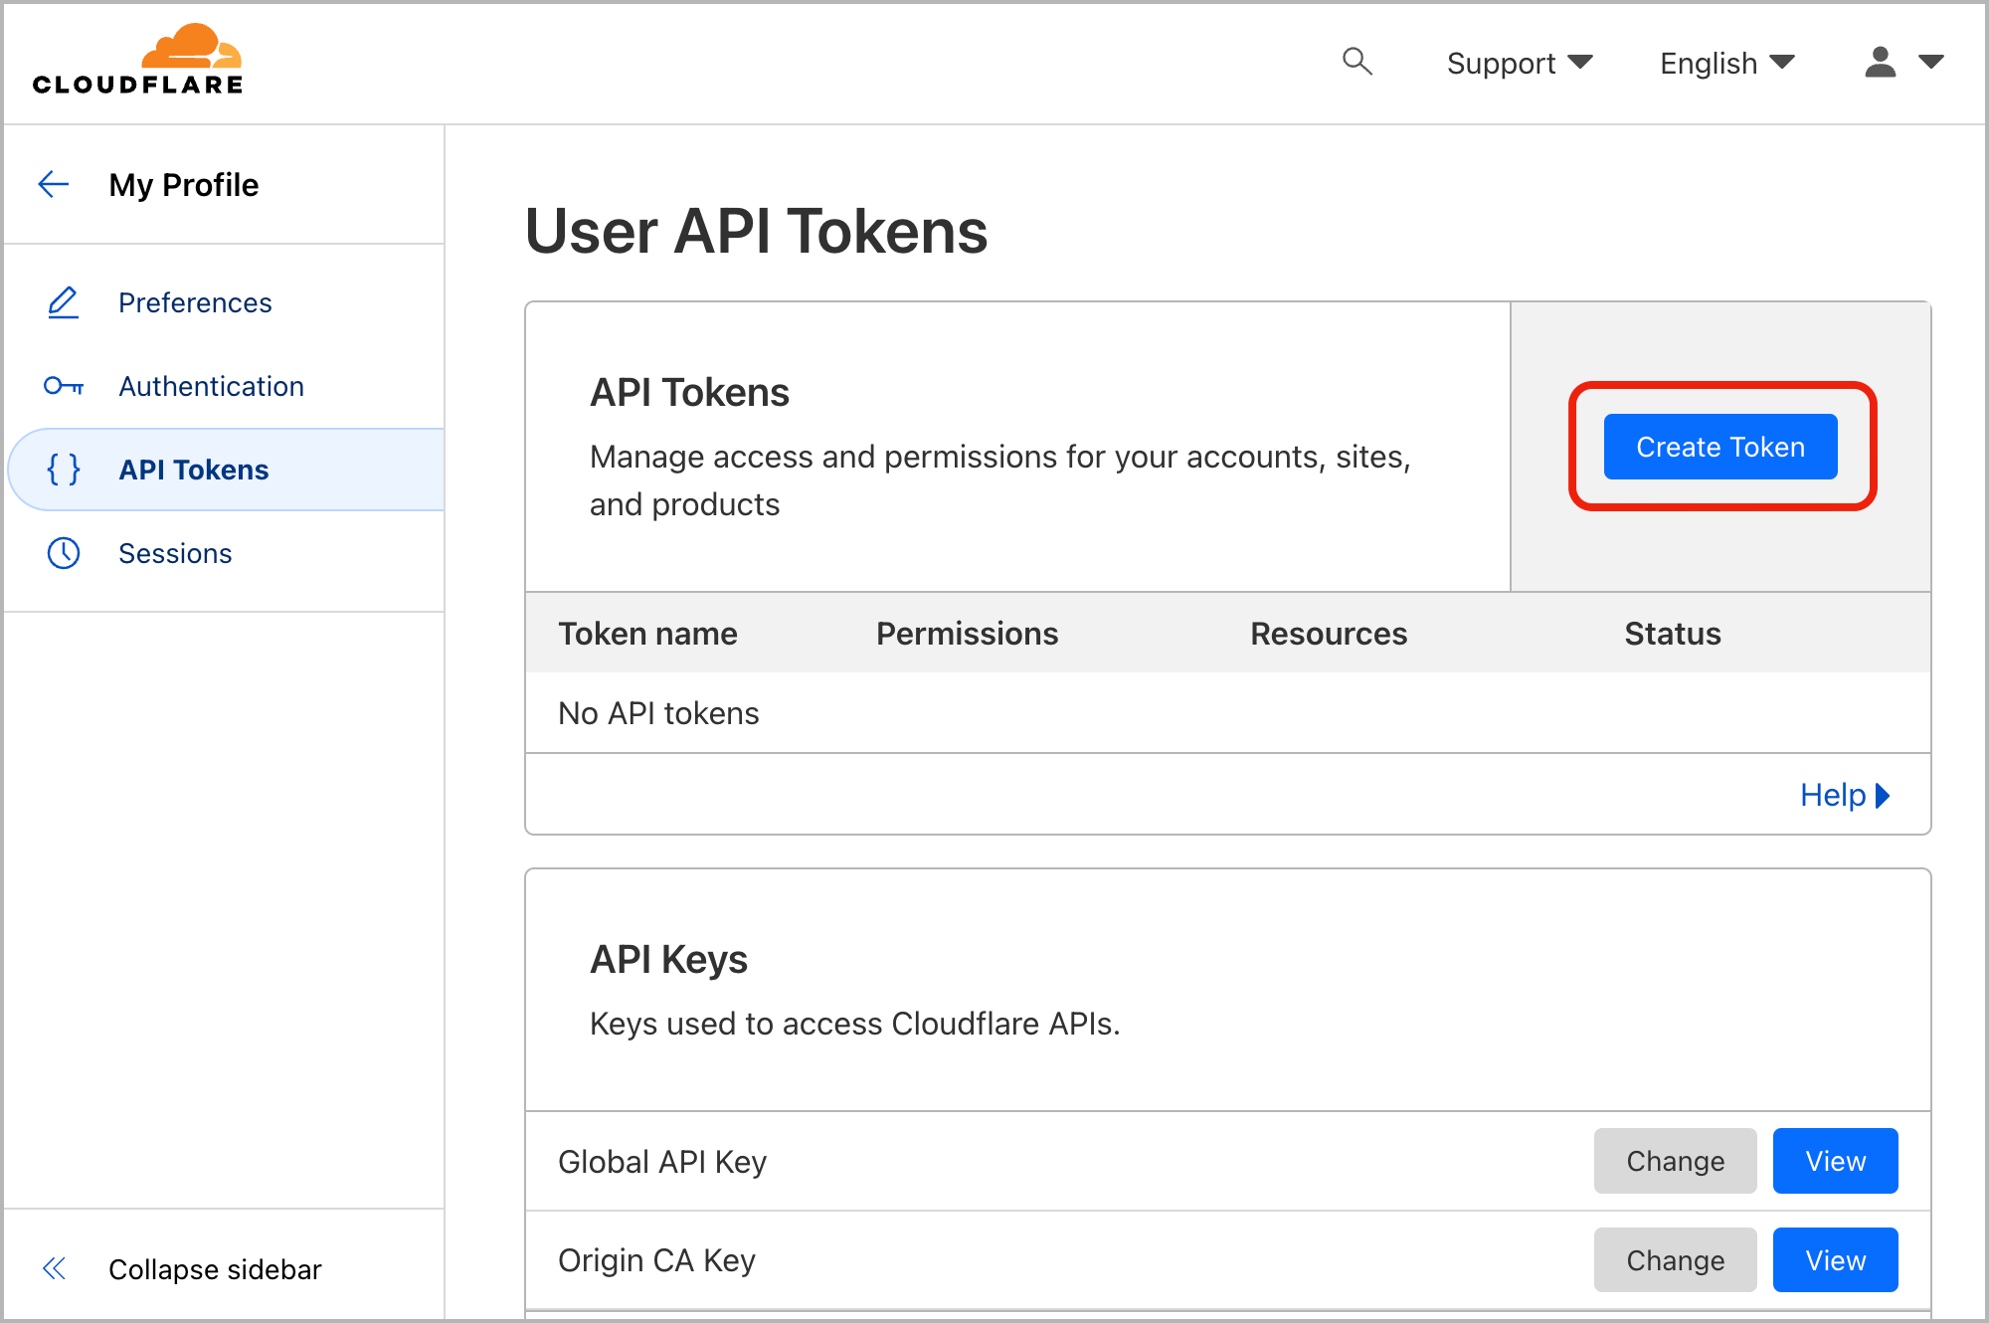Click the Collapse sidebar chevrons icon
The height and width of the screenshot is (1323, 1989).
[54, 1268]
